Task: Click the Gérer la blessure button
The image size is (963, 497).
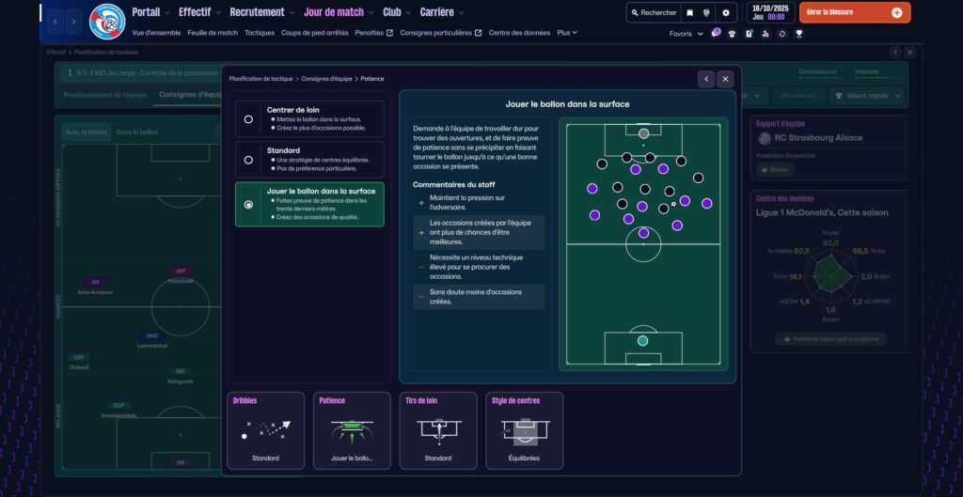Action: coord(854,12)
